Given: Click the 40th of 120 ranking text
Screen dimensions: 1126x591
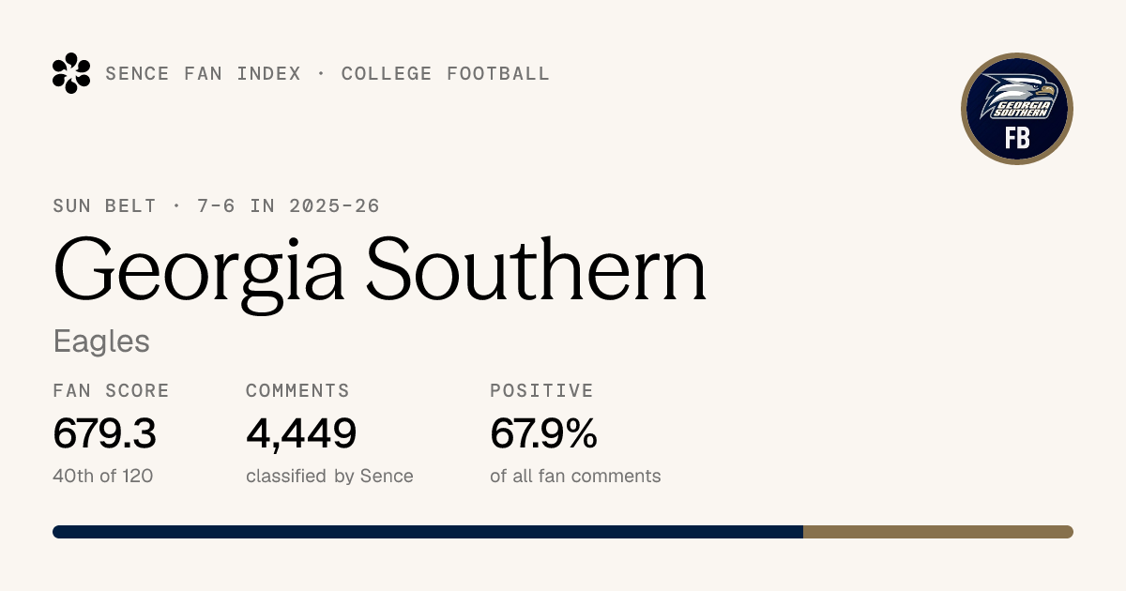Looking at the screenshot, I should pyautogui.click(x=103, y=476).
